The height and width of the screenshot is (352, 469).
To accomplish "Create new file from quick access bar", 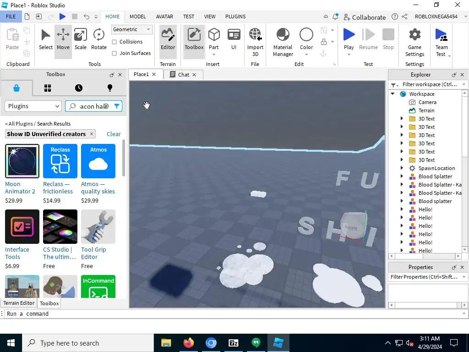I will pos(27,16).
